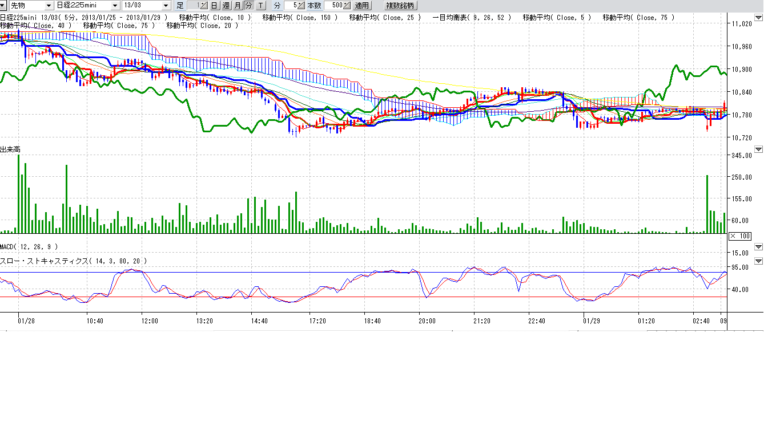Viewport: 780px width, 438px height.
Task: Click the 適用 apply button
Action: click(361, 5)
